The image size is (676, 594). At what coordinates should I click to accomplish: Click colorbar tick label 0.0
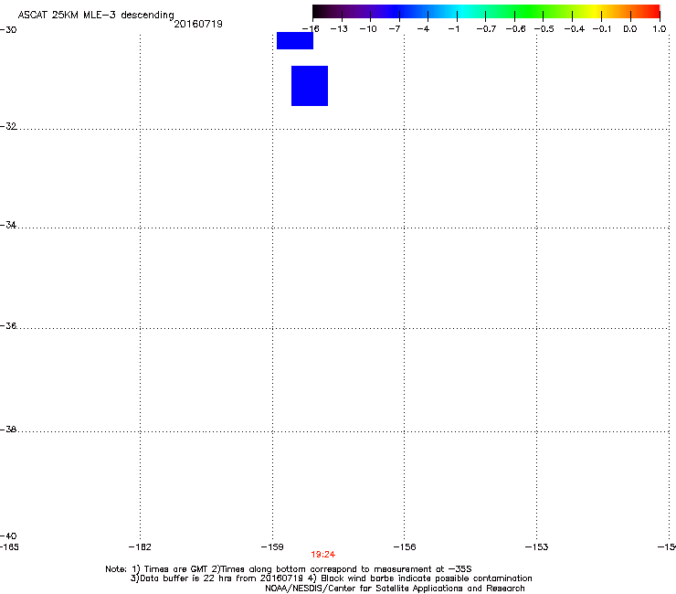point(630,29)
